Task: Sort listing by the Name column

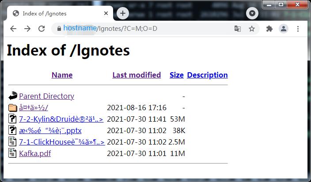Action: pos(62,75)
